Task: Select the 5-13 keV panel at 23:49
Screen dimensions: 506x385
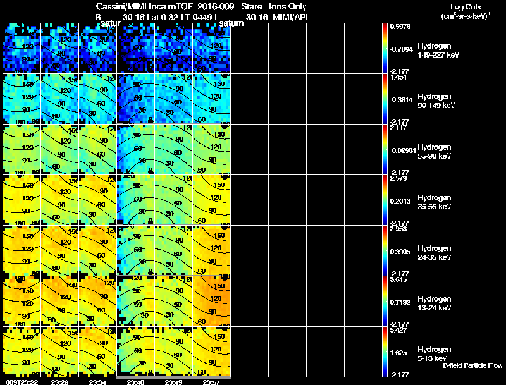Action: click(174, 351)
